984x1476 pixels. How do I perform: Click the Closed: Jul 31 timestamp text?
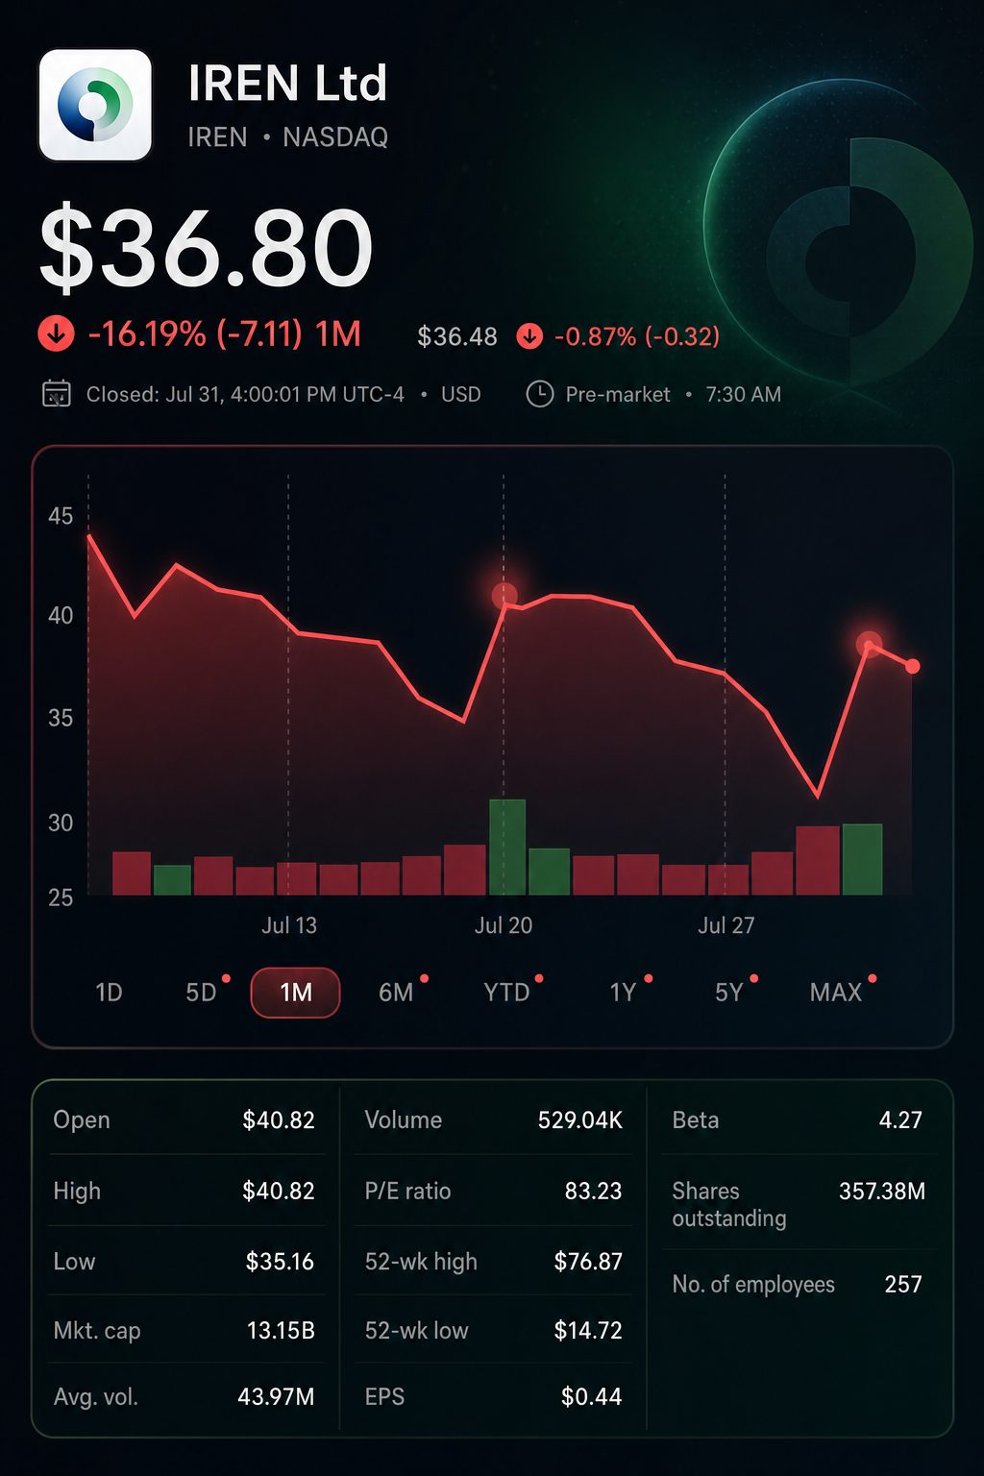pos(245,394)
